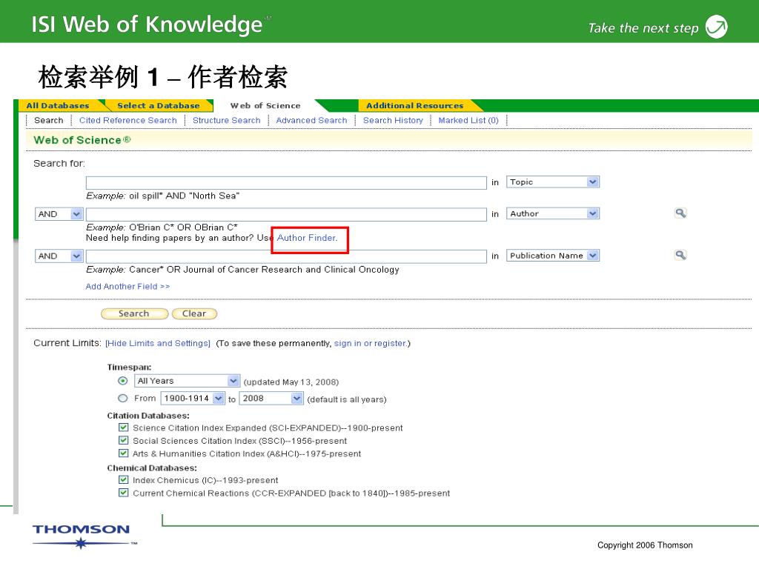Image resolution: width=759 pixels, height=569 pixels.
Task: Click the Publication Name search aid magnifier icon
Action: 680,256
